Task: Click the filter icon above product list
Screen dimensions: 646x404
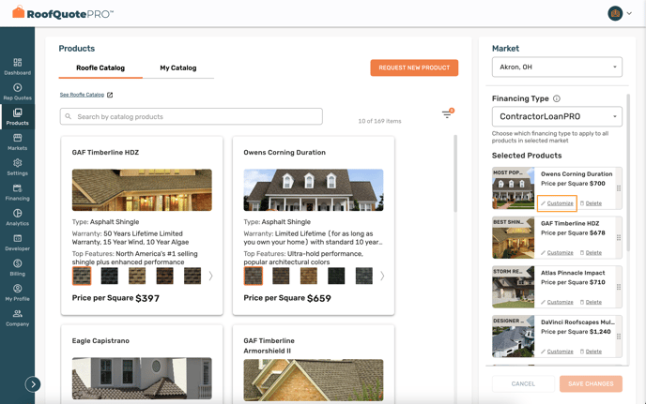Action: point(448,113)
